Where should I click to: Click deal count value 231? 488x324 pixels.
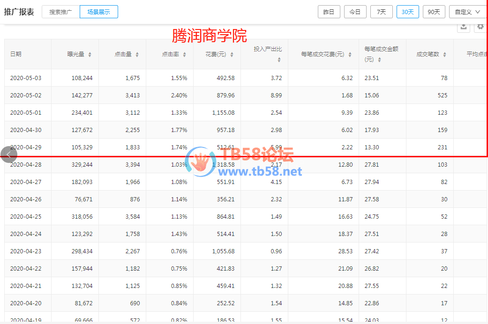point(443,147)
